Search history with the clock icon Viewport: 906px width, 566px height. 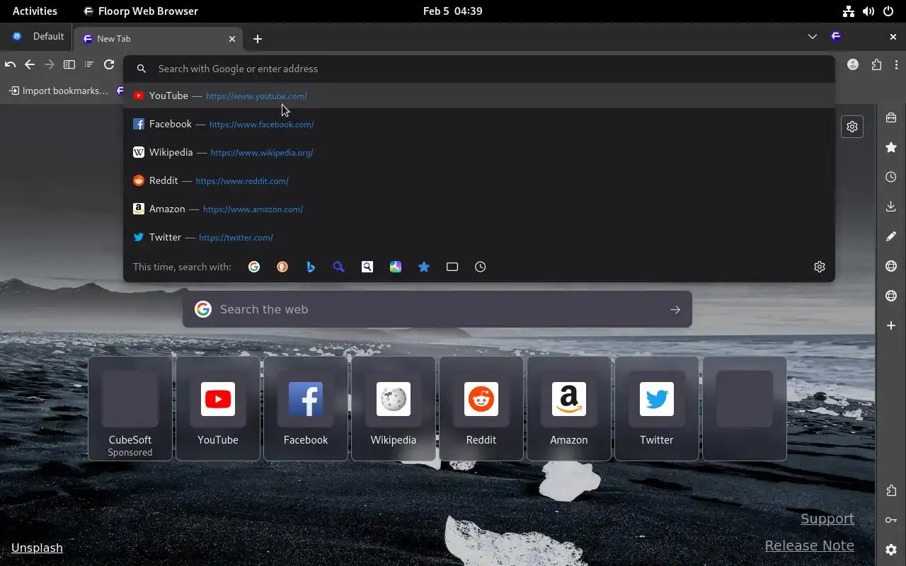(x=481, y=267)
